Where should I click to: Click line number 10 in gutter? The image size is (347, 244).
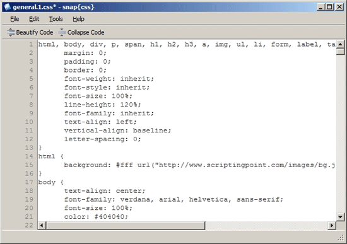coord(29,122)
